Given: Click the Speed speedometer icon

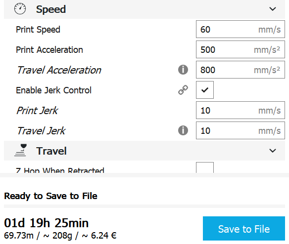Looking at the screenshot, I should 20,9.
